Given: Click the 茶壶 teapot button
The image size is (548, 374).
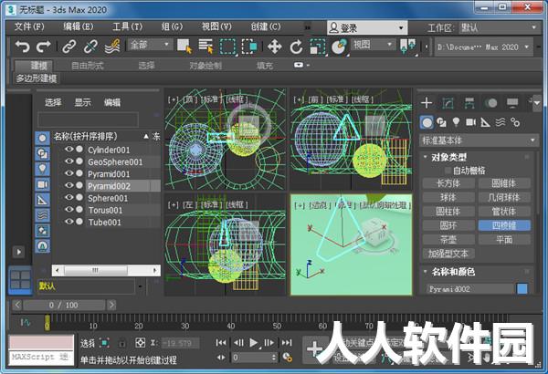Looking at the screenshot, I should click(448, 240).
